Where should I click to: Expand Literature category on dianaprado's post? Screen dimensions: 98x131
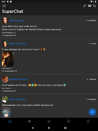pyautogui.click(x=91, y=20)
